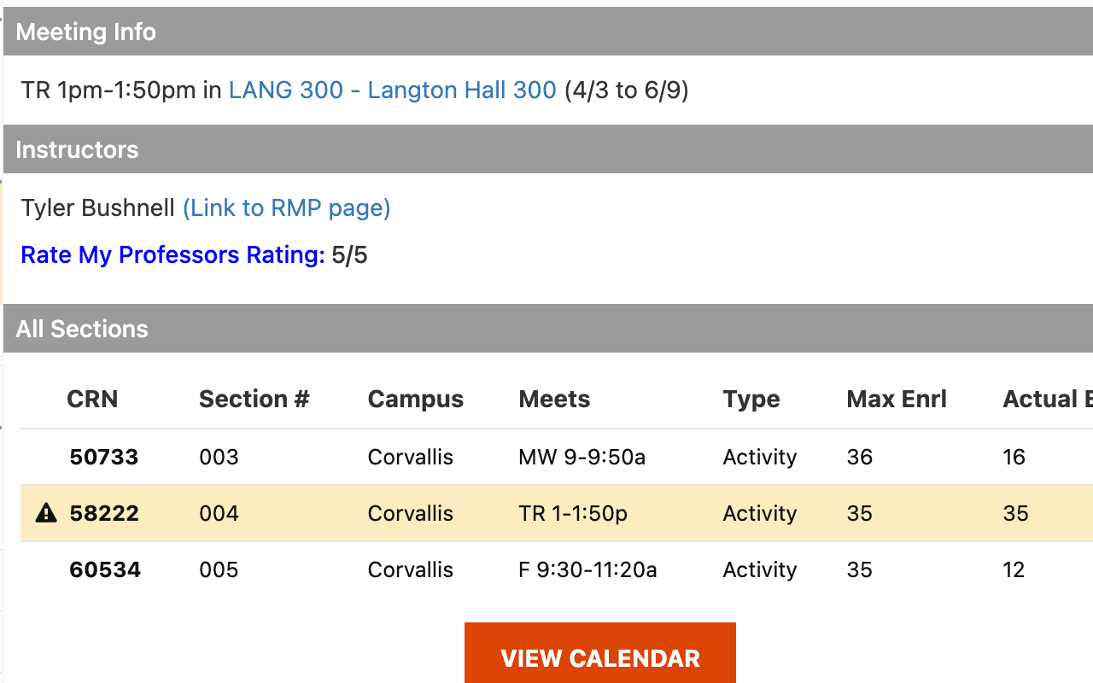
Task: Click the Max Enrl column header
Action: tap(897, 399)
